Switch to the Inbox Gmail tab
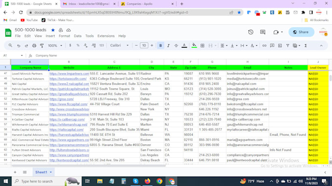Viewport: 332px width, 186px height. pos(89,4)
